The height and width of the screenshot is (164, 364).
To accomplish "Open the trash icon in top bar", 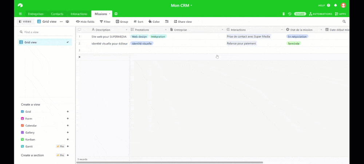I will click(x=284, y=14).
